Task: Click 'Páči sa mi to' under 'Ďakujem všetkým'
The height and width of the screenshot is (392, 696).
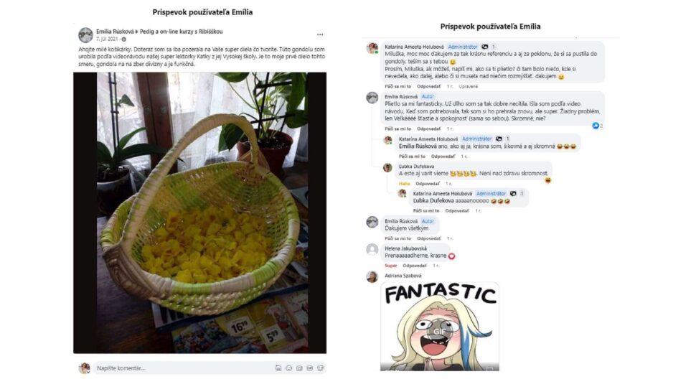Action: pos(398,238)
